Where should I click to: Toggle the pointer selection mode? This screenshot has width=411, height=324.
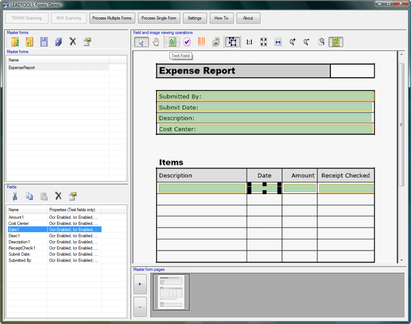[142, 42]
